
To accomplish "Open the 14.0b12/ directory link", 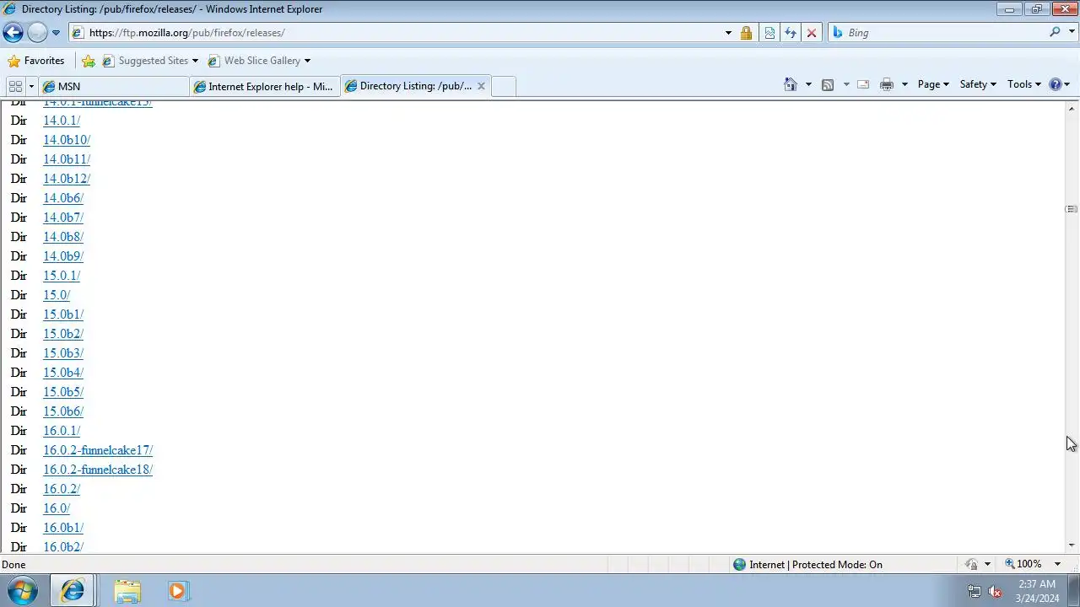I will click(x=67, y=179).
